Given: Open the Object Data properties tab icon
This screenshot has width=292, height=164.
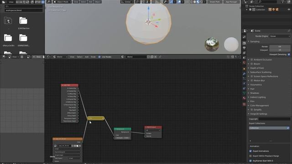Looking at the screenshot, I should [x=244, y=93].
